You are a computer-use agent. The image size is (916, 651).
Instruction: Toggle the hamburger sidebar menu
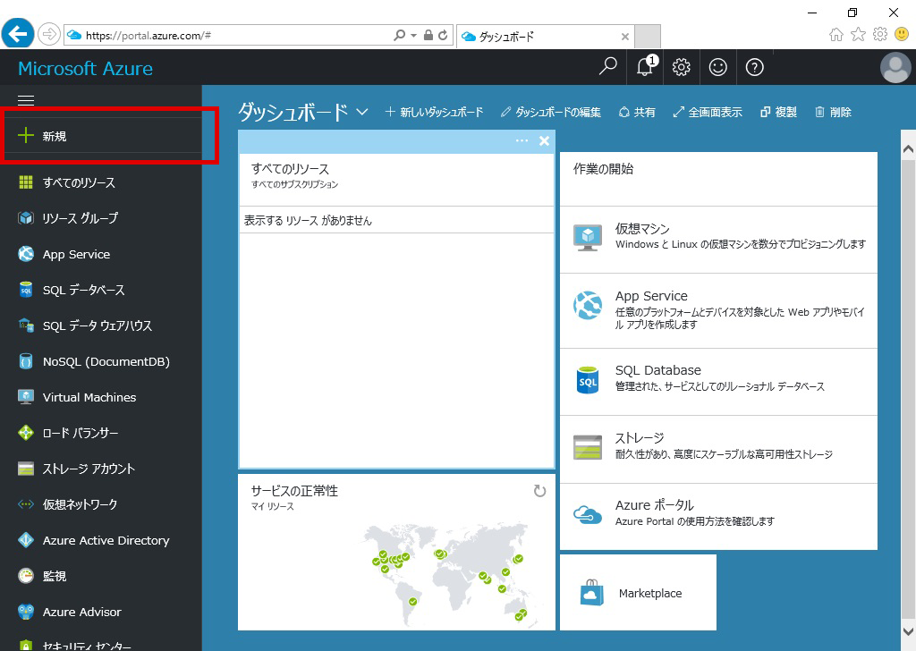(x=26, y=100)
